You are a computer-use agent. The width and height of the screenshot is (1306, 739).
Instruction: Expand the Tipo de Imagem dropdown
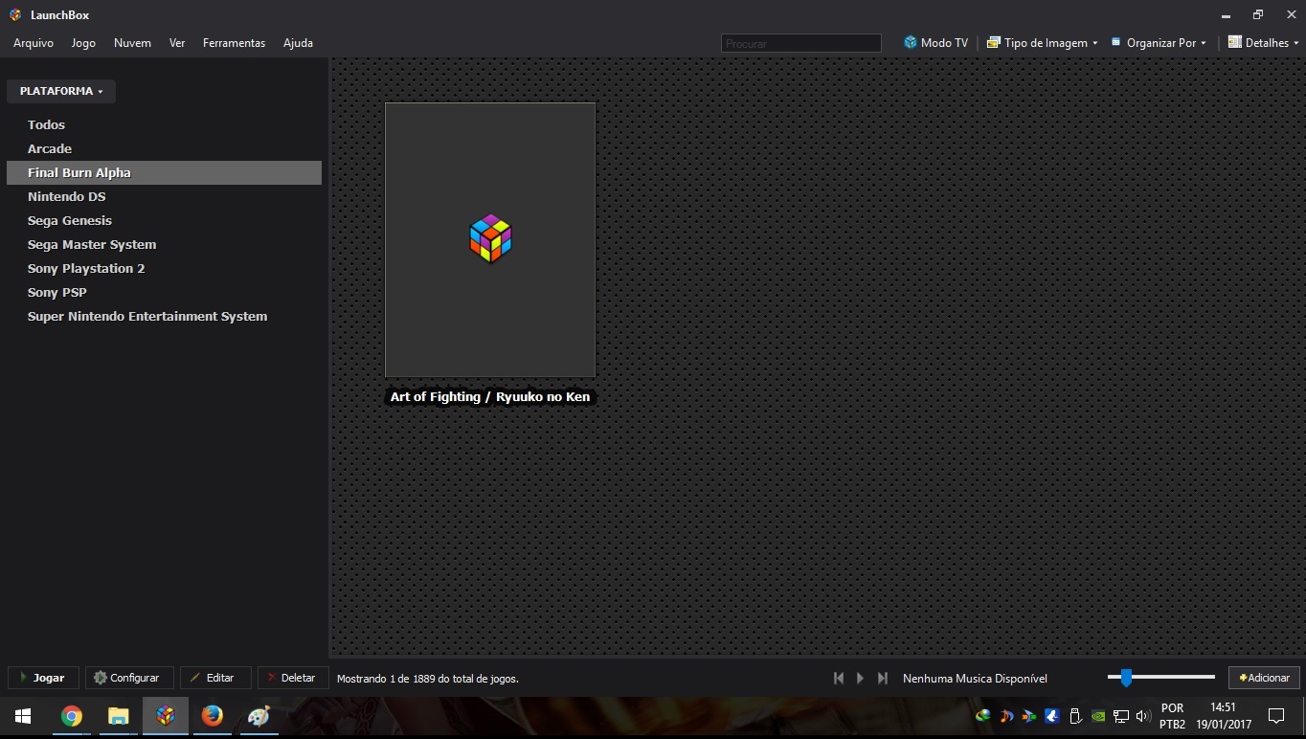point(1043,43)
